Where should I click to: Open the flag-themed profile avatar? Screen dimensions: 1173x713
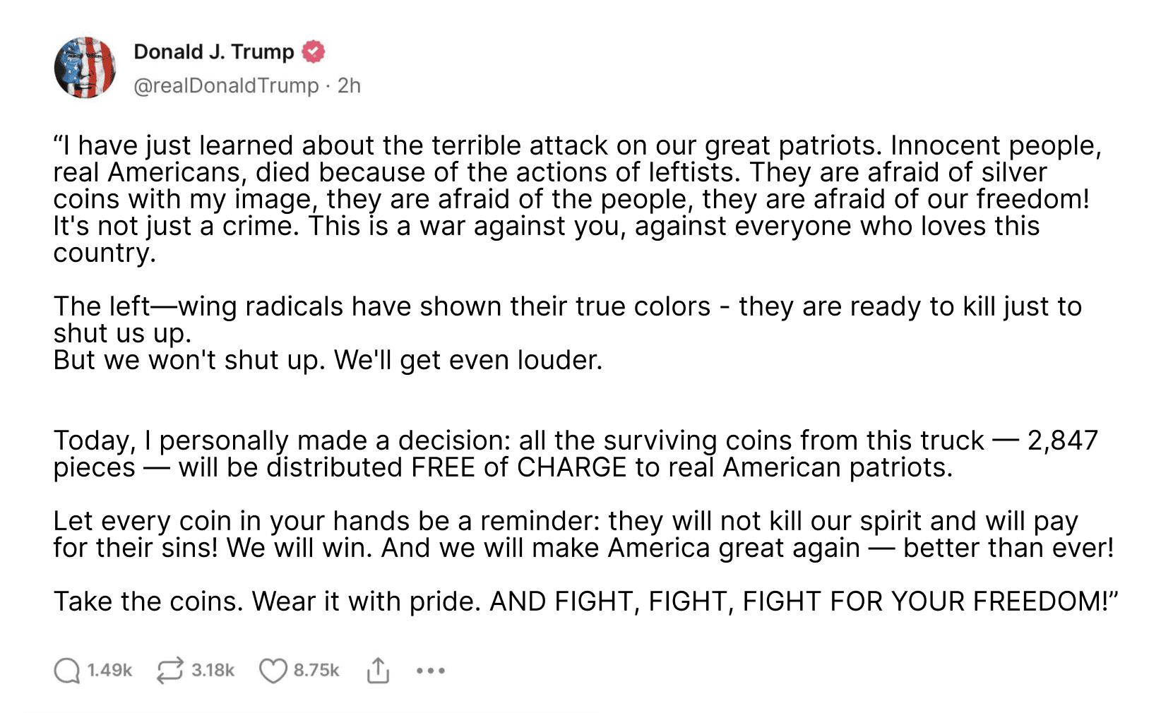(85, 68)
